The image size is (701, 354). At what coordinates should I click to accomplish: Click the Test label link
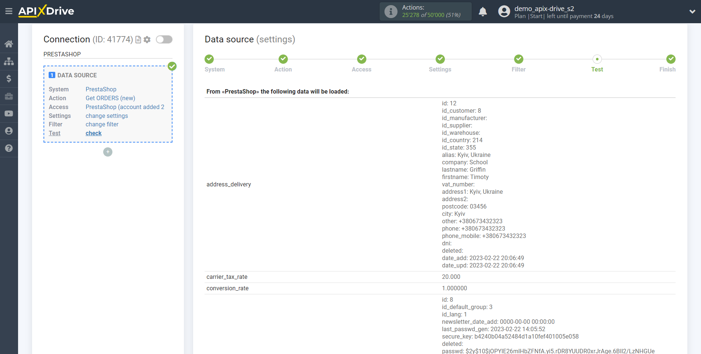coord(55,133)
